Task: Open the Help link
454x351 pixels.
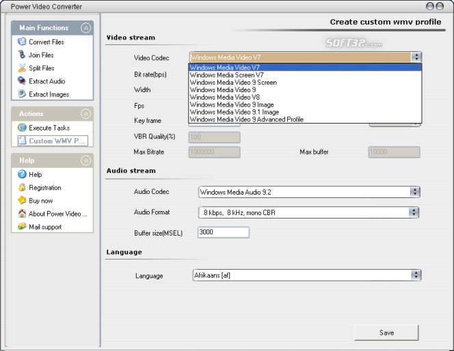Action: click(36, 175)
